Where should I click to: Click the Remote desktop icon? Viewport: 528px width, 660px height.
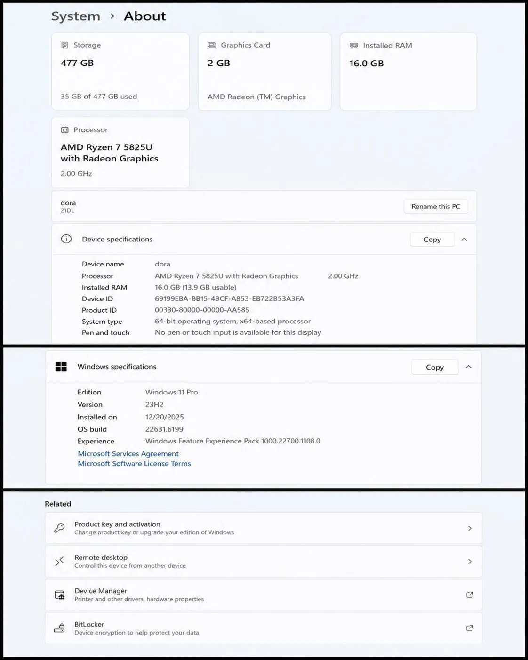coord(59,562)
